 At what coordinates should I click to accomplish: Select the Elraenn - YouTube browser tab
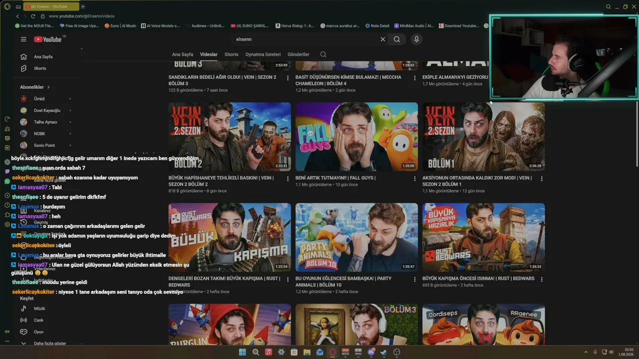click(51, 6)
